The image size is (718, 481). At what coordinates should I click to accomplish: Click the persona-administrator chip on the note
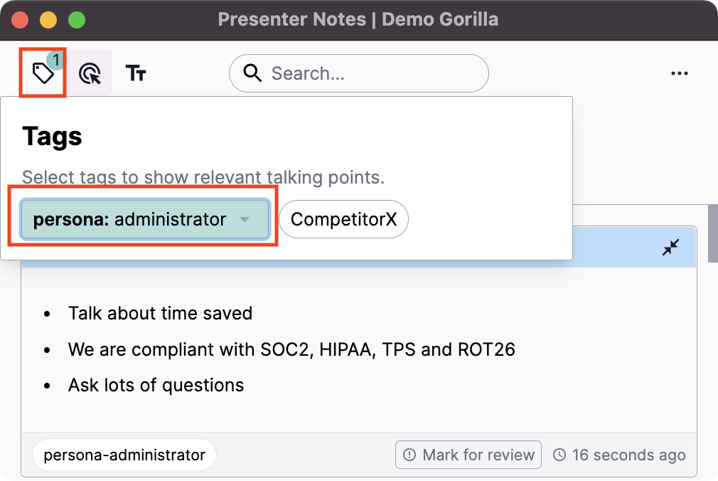pyautogui.click(x=124, y=455)
